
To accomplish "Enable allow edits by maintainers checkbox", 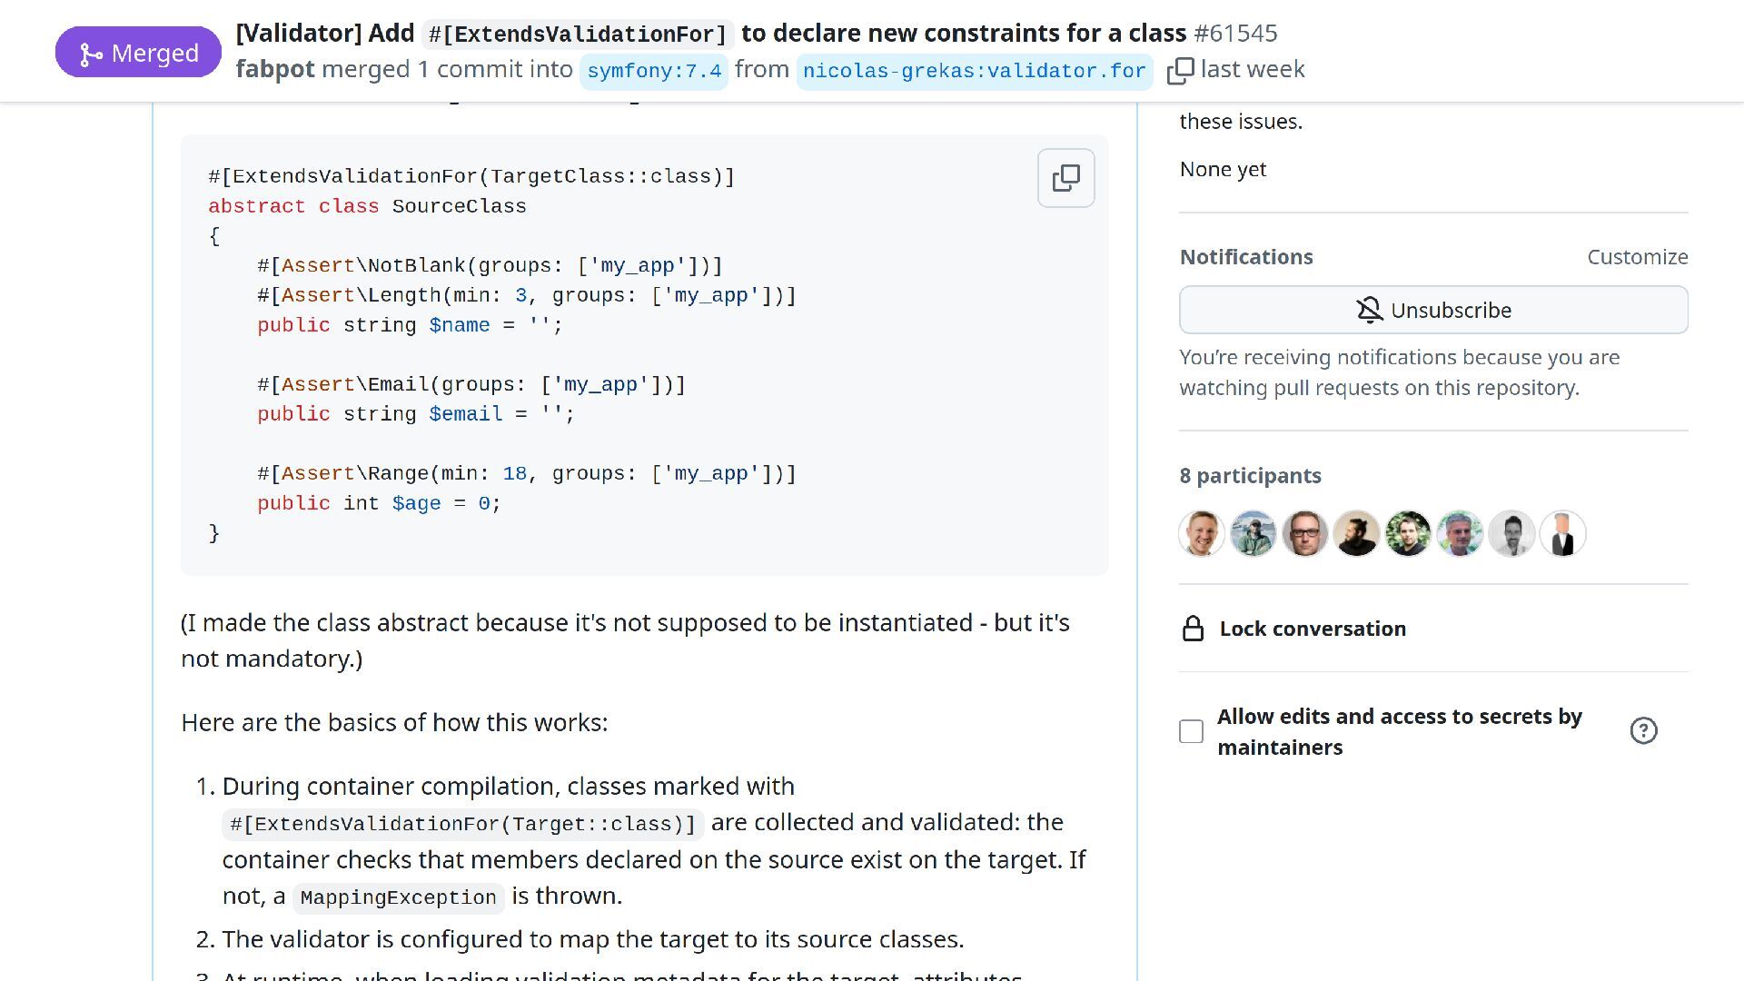I will (x=1191, y=731).
